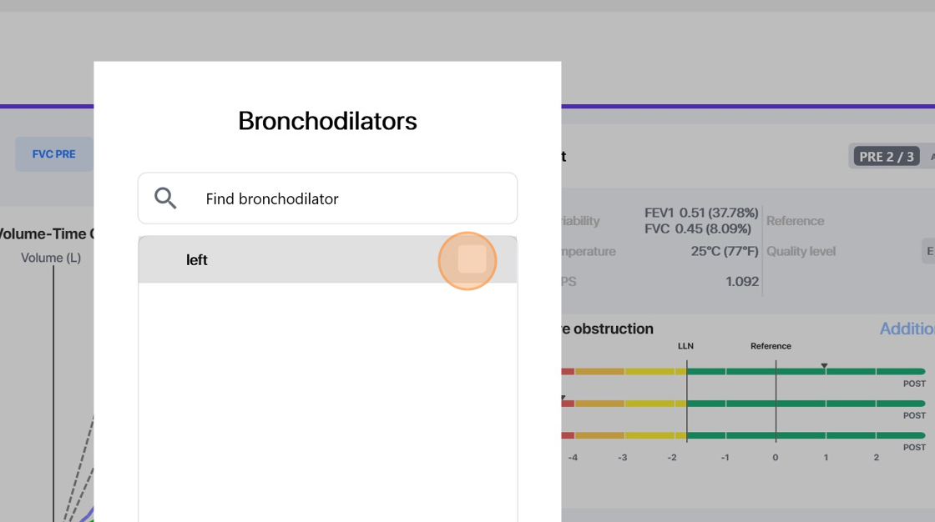Click the LLN threshold label

click(x=685, y=345)
